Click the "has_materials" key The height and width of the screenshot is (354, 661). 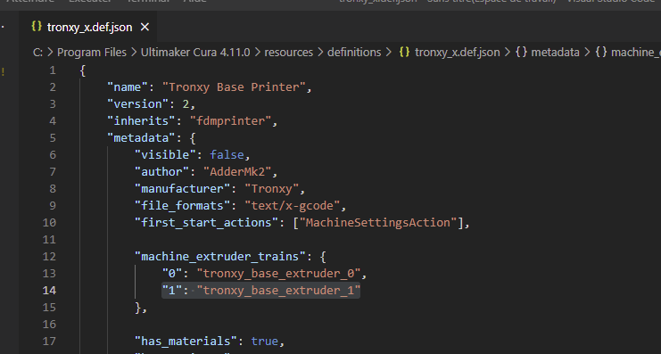(186, 341)
